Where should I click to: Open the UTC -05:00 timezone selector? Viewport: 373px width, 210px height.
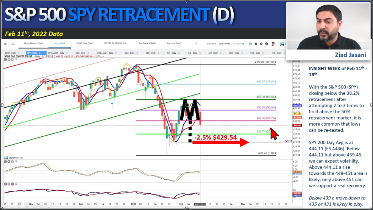225,44
